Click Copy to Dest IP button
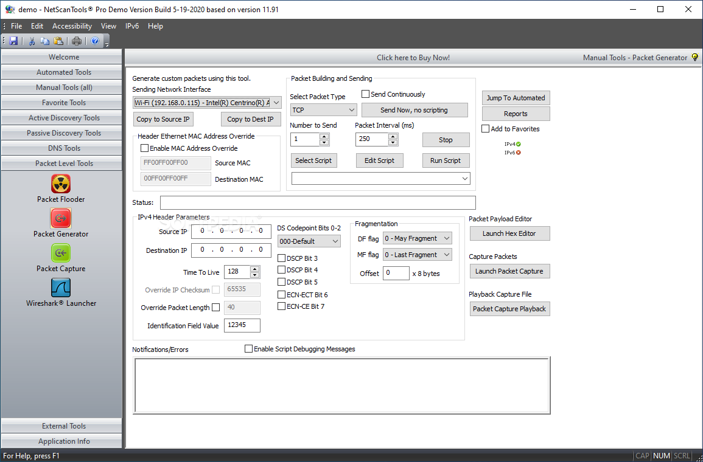 251,119
